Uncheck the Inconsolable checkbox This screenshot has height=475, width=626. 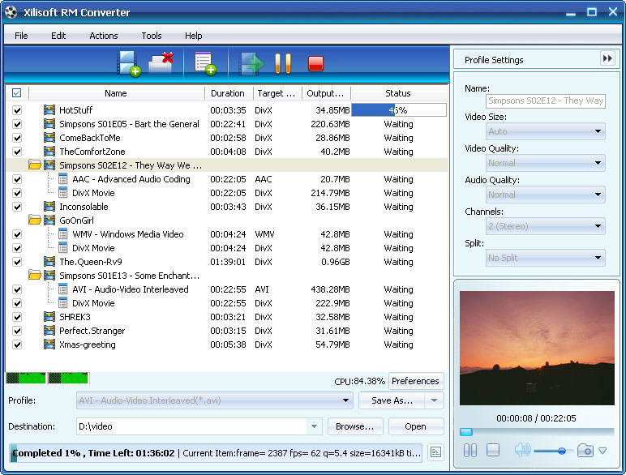pyautogui.click(x=17, y=207)
